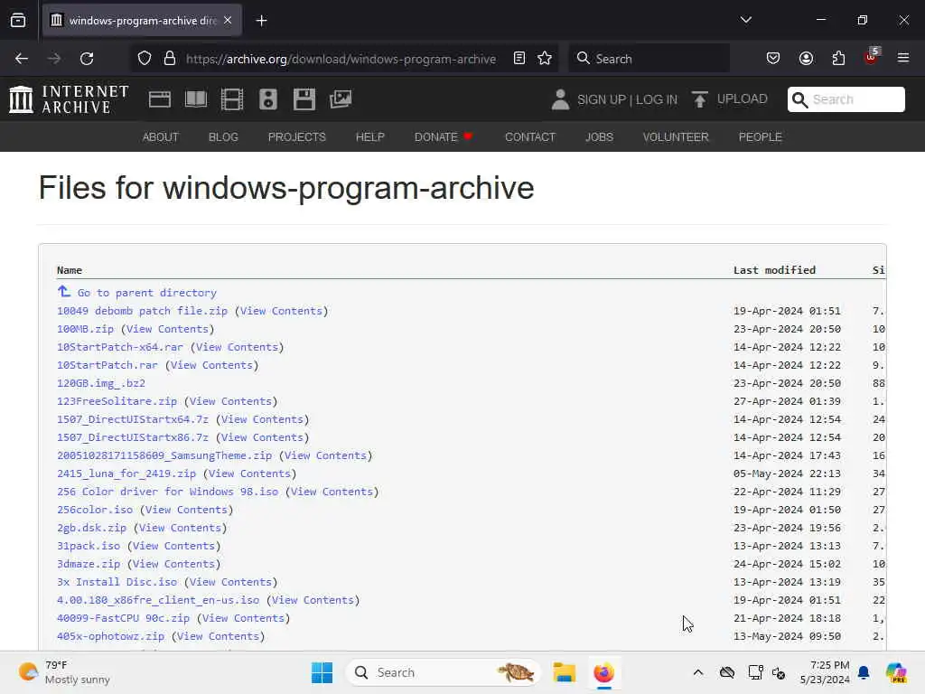Open 4.00.180_x86fre_client_en-us.iso link

[158, 600]
